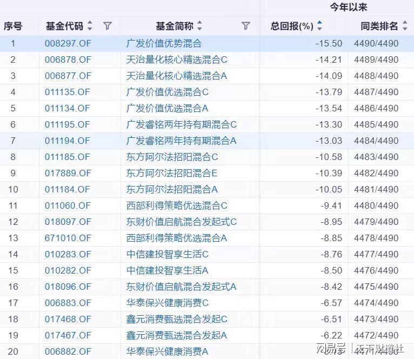The height and width of the screenshot is (359, 414).
Task: Open fund code 011060.OF
Action: coord(68,205)
